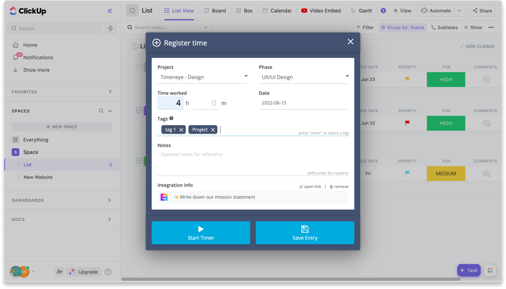Open the Project dropdown Timeneye - Design
The width and height of the screenshot is (506, 289).
(202, 77)
